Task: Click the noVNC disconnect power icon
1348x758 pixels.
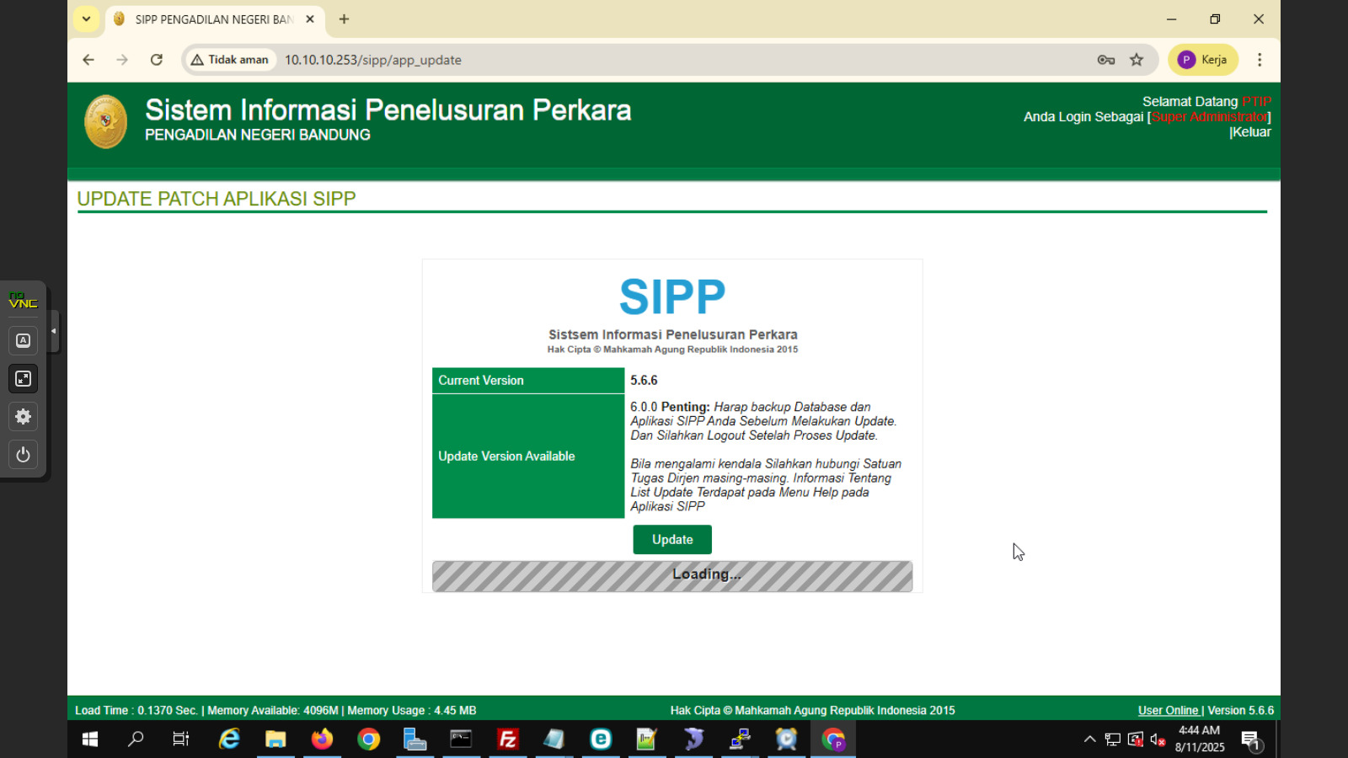Action: [23, 455]
